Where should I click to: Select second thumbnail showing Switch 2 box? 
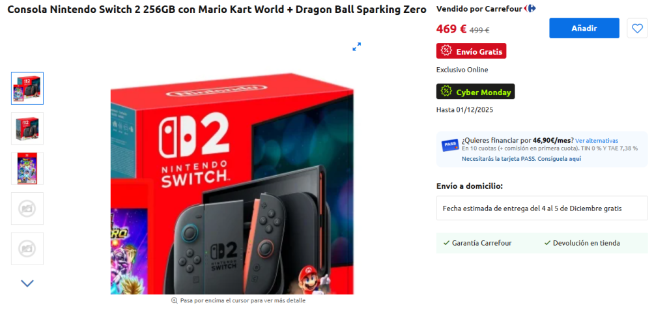coord(27,128)
